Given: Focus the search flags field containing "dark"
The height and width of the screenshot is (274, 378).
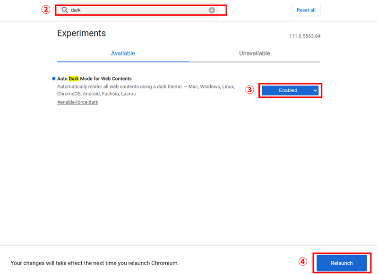Looking at the screenshot, I should coord(137,10).
